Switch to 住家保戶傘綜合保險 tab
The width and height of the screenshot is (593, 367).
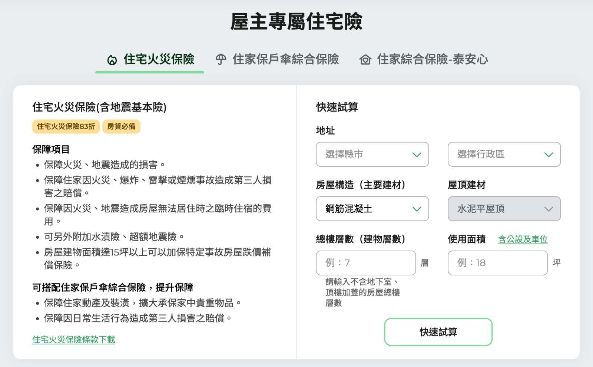pyautogui.click(x=285, y=59)
